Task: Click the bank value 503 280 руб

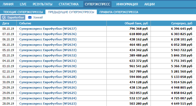Action: coord(139,104)
